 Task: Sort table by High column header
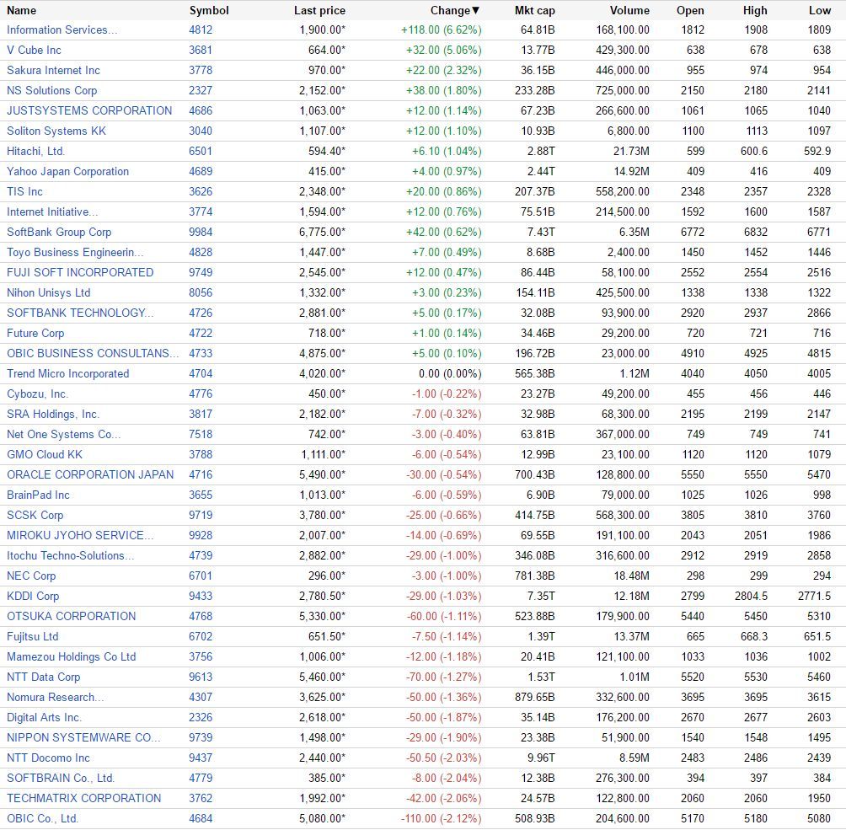tap(755, 10)
